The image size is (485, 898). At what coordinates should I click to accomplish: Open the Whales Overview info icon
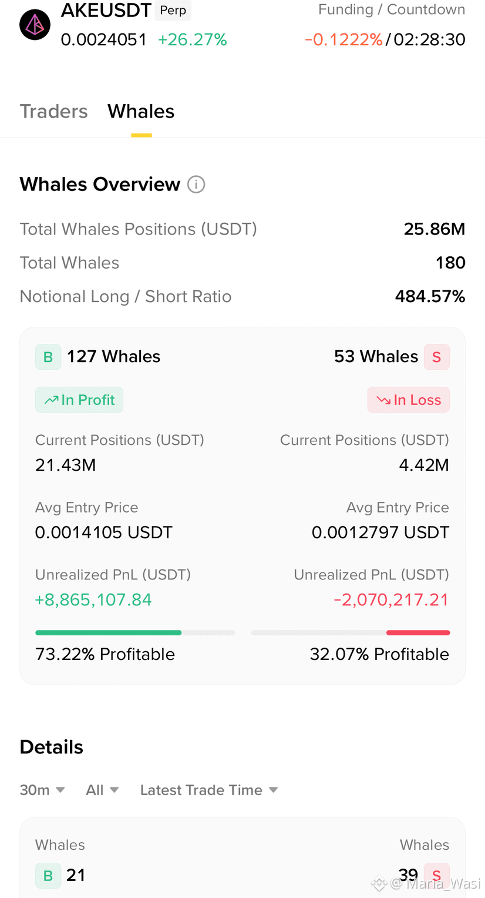point(196,185)
